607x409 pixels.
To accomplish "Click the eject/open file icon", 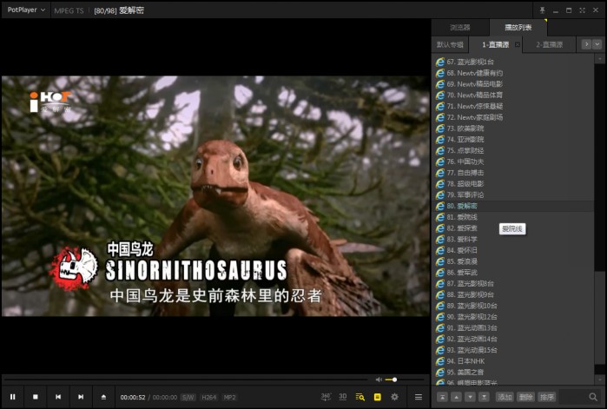I will tap(103, 397).
